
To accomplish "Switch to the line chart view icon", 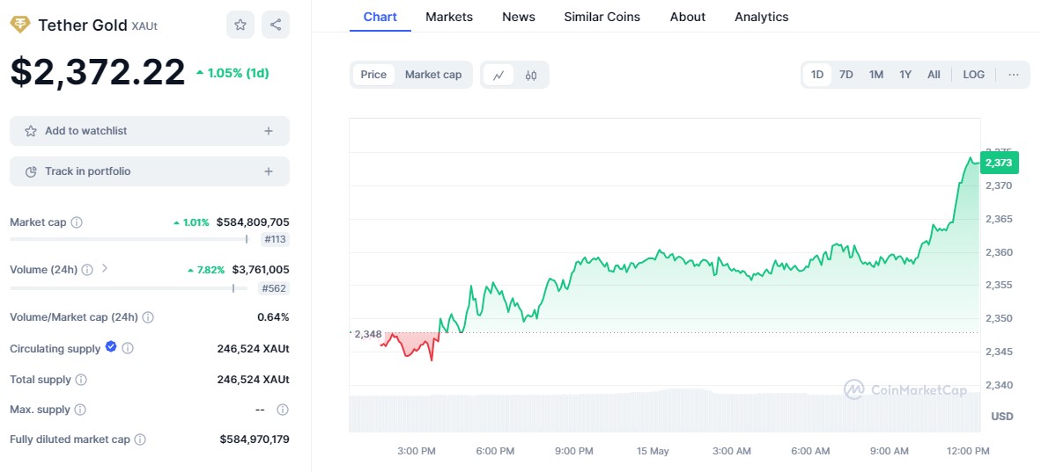I will (x=498, y=75).
